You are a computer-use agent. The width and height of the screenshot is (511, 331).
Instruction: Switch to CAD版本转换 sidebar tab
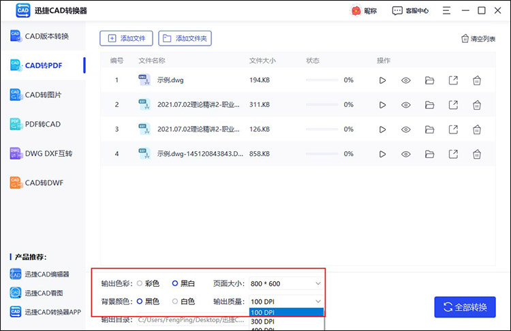pos(43,36)
